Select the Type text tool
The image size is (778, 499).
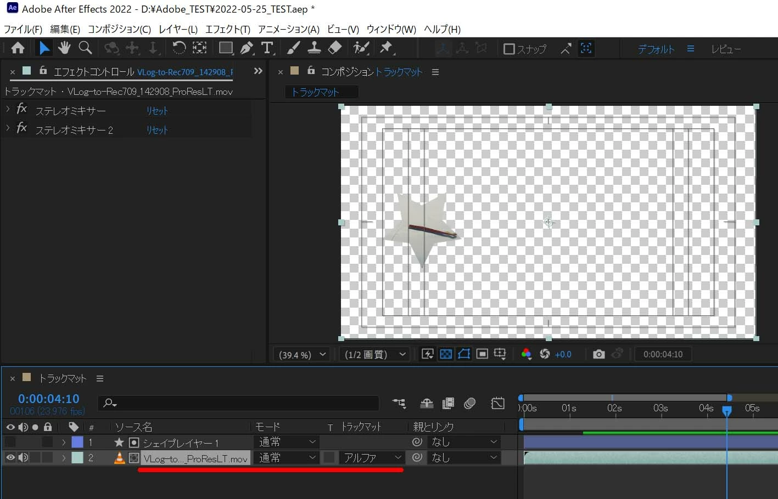coord(267,48)
